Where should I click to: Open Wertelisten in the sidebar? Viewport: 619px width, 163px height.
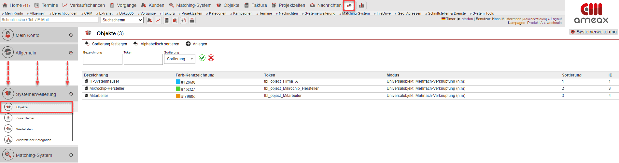[24, 129]
